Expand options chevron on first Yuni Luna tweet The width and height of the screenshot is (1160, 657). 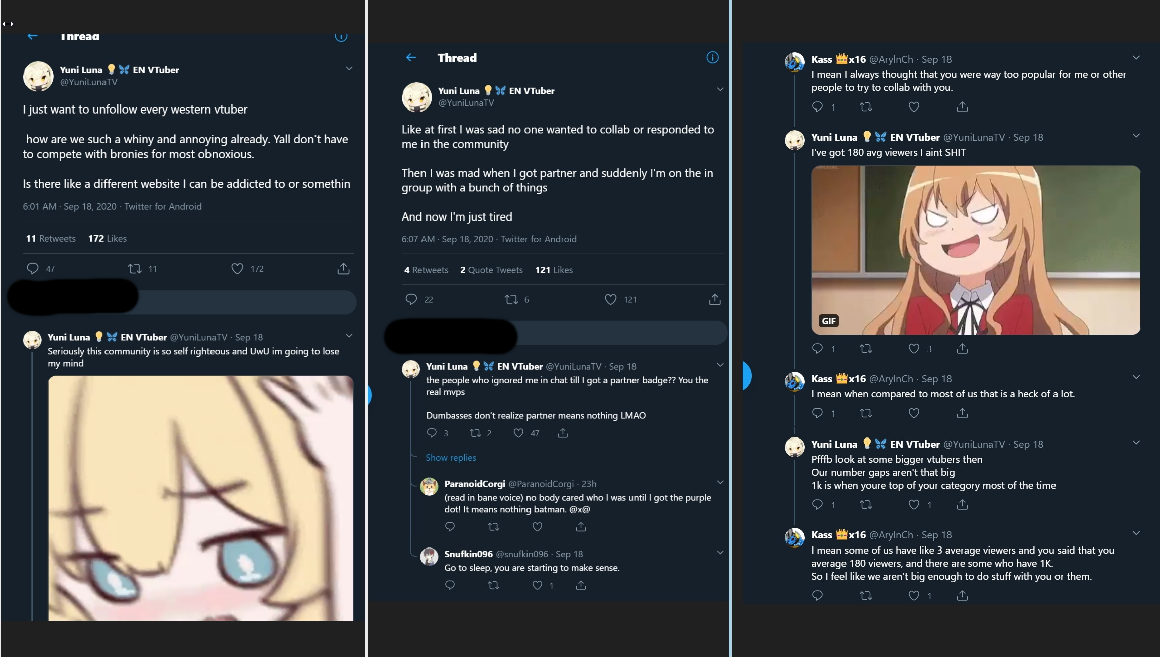point(349,68)
